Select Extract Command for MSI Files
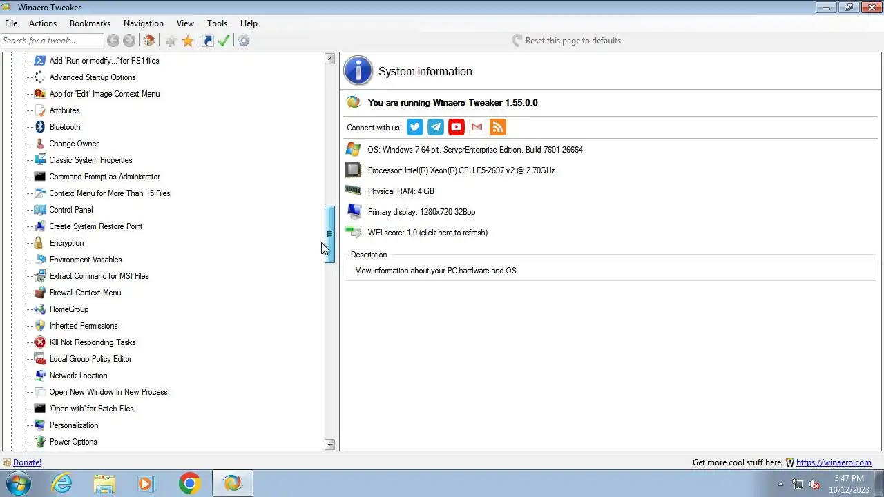 click(x=99, y=276)
